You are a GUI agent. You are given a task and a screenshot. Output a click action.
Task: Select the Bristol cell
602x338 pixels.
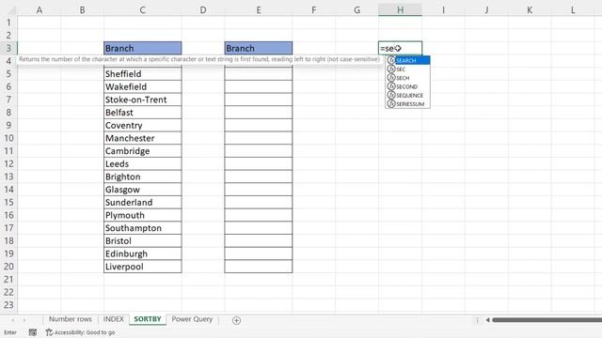click(x=142, y=240)
